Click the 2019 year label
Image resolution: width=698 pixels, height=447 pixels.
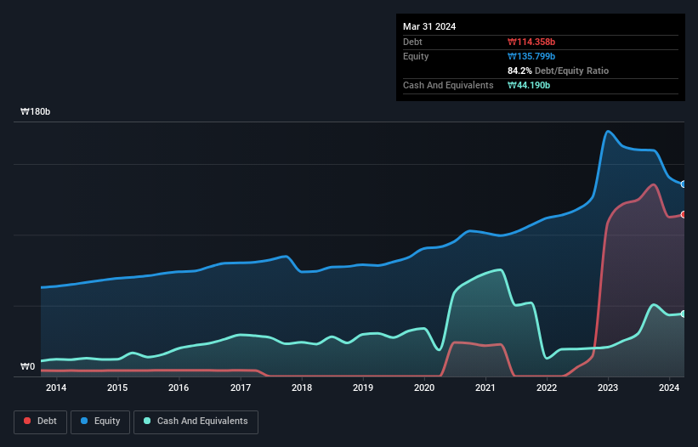(363, 388)
